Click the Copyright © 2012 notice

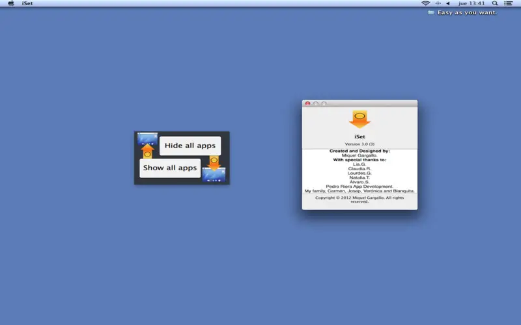(x=359, y=200)
